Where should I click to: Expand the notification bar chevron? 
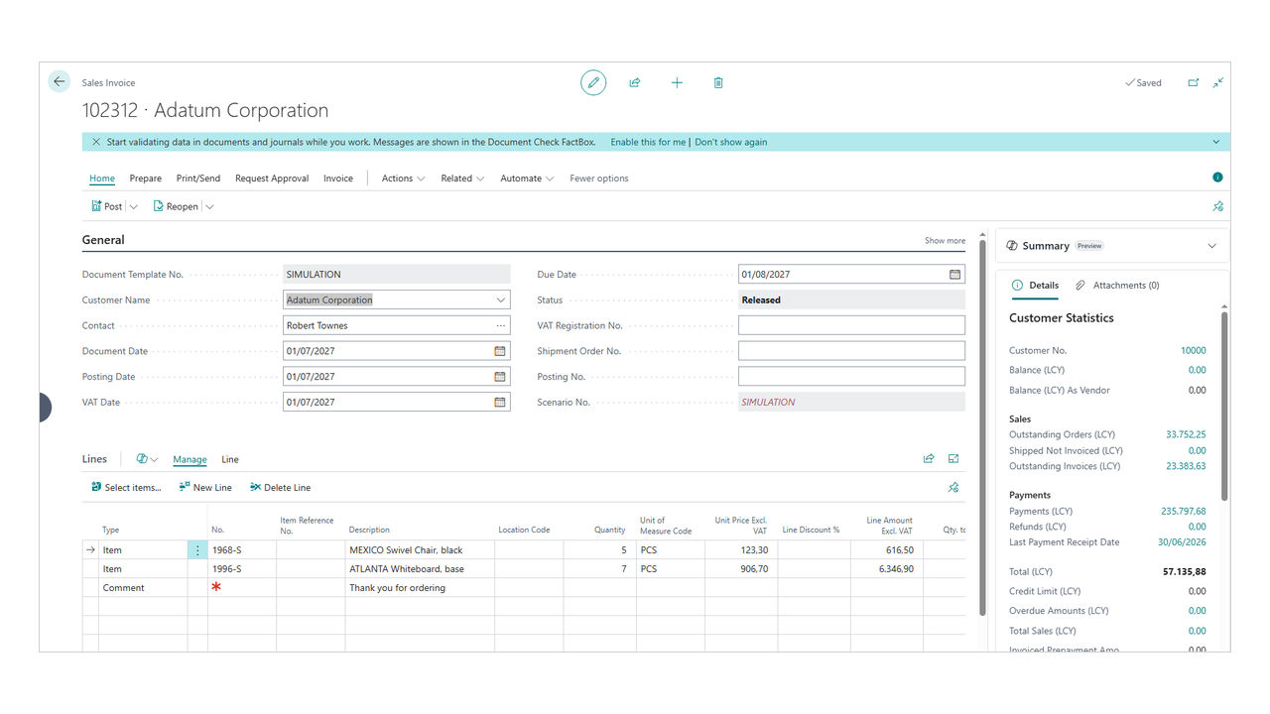pyautogui.click(x=1216, y=142)
